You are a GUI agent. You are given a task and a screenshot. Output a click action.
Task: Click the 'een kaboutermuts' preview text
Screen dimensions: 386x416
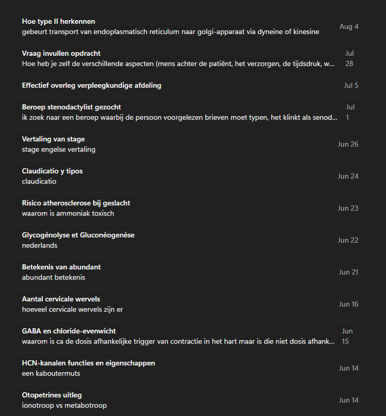click(x=51, y=374)
